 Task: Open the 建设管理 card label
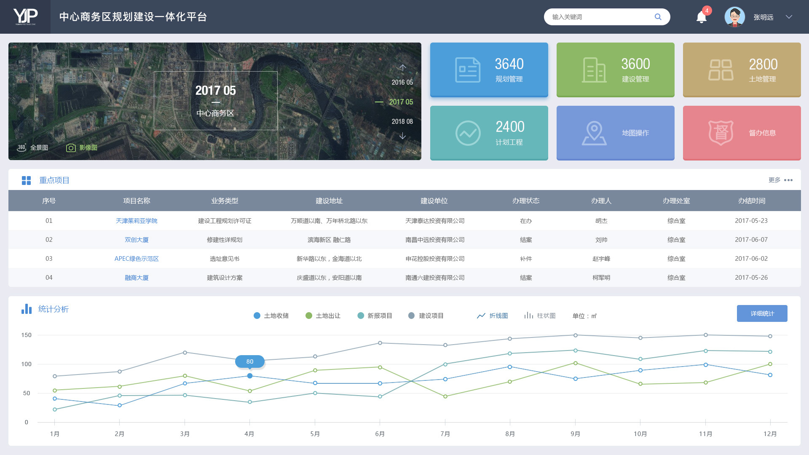pos(635,79)
